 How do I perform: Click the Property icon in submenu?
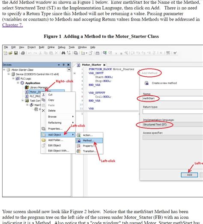tap(78, 146)
